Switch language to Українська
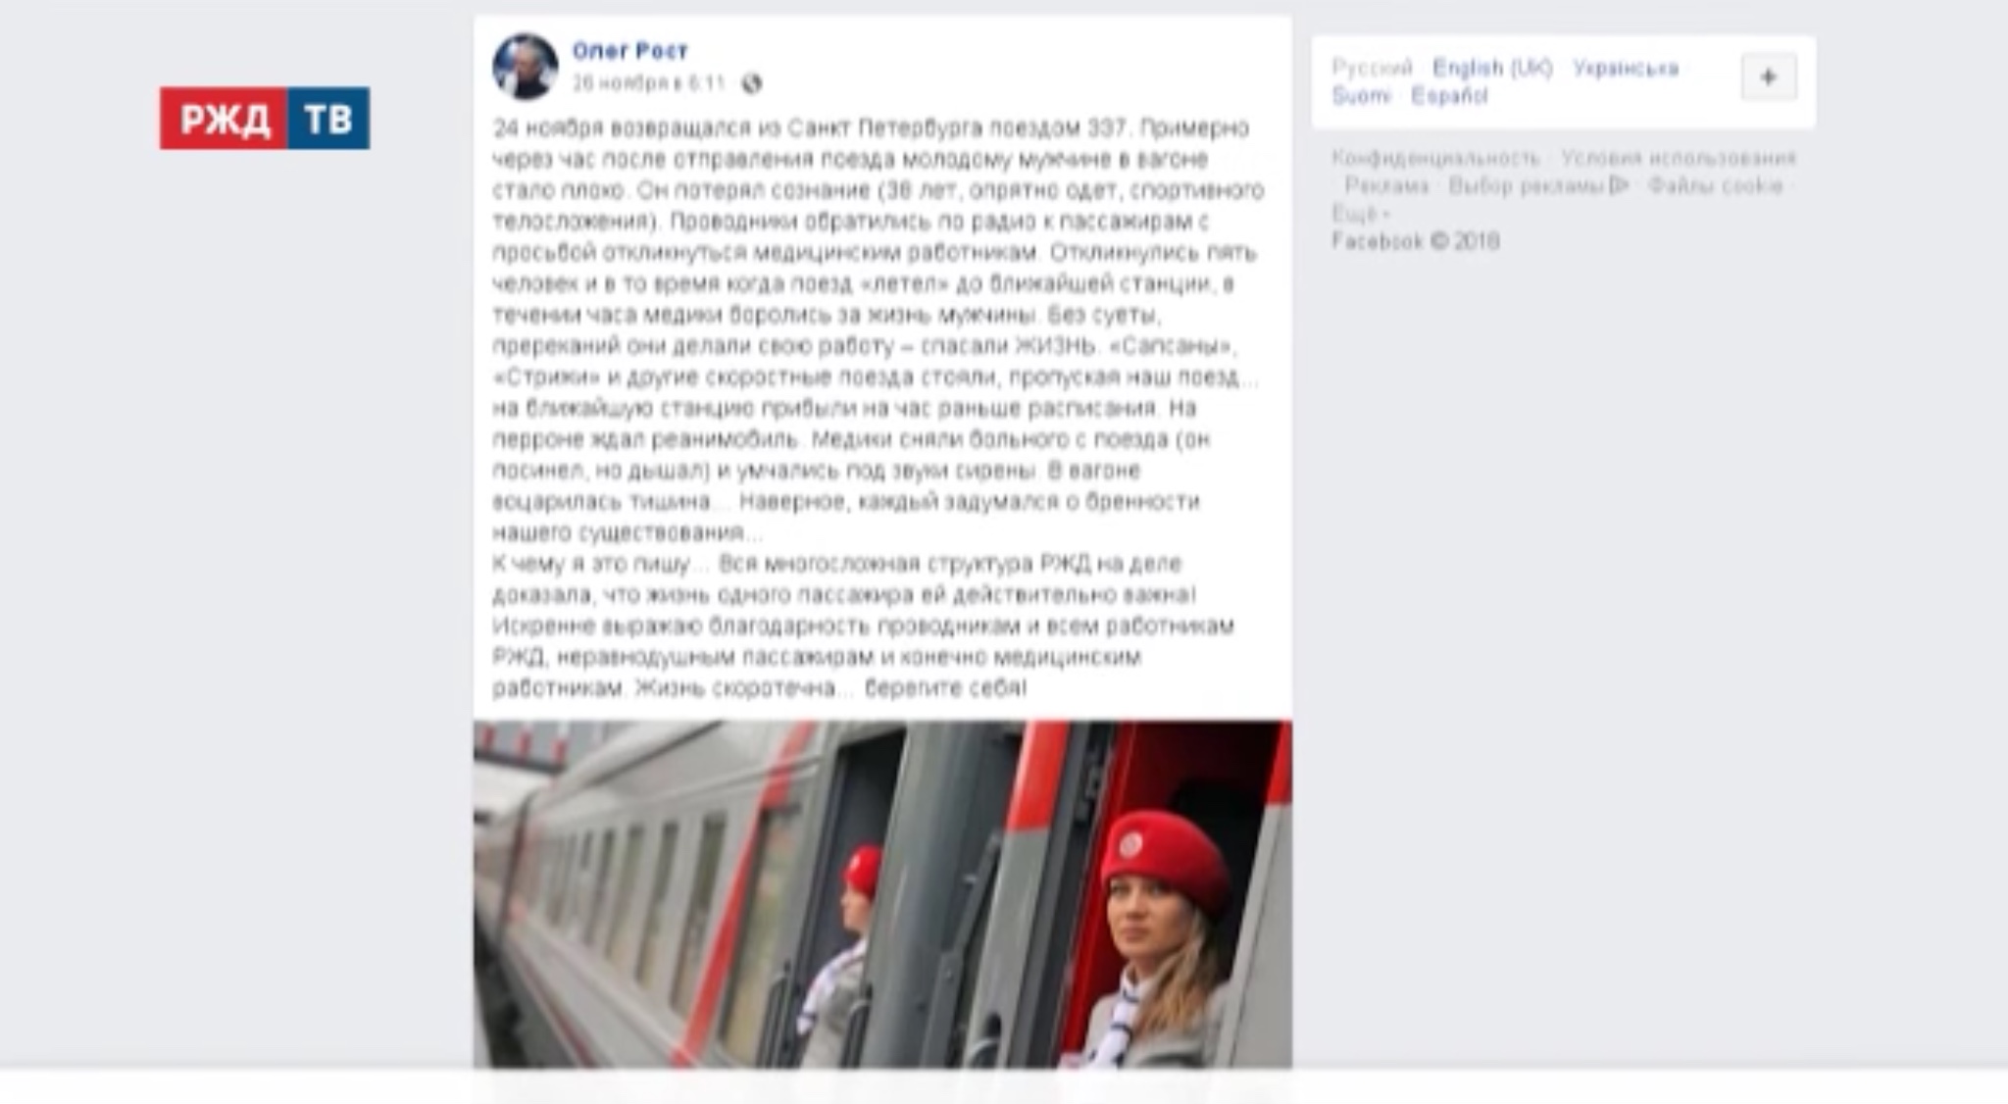 (1626, 68)
